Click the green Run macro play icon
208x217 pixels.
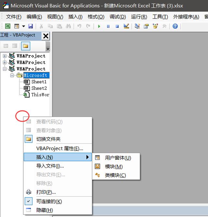[x=99, y=26]
